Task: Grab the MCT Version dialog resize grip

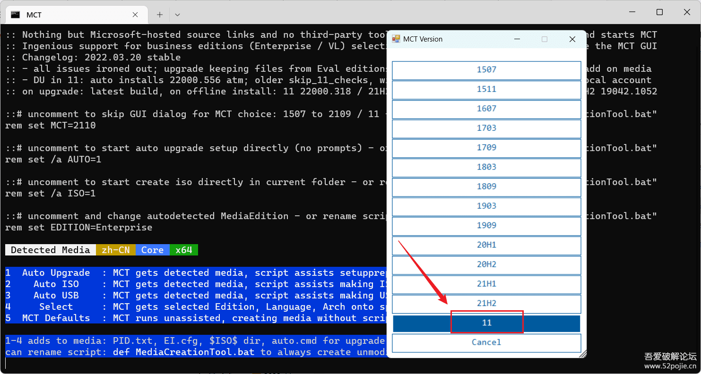Action: (x=582, y=354)
